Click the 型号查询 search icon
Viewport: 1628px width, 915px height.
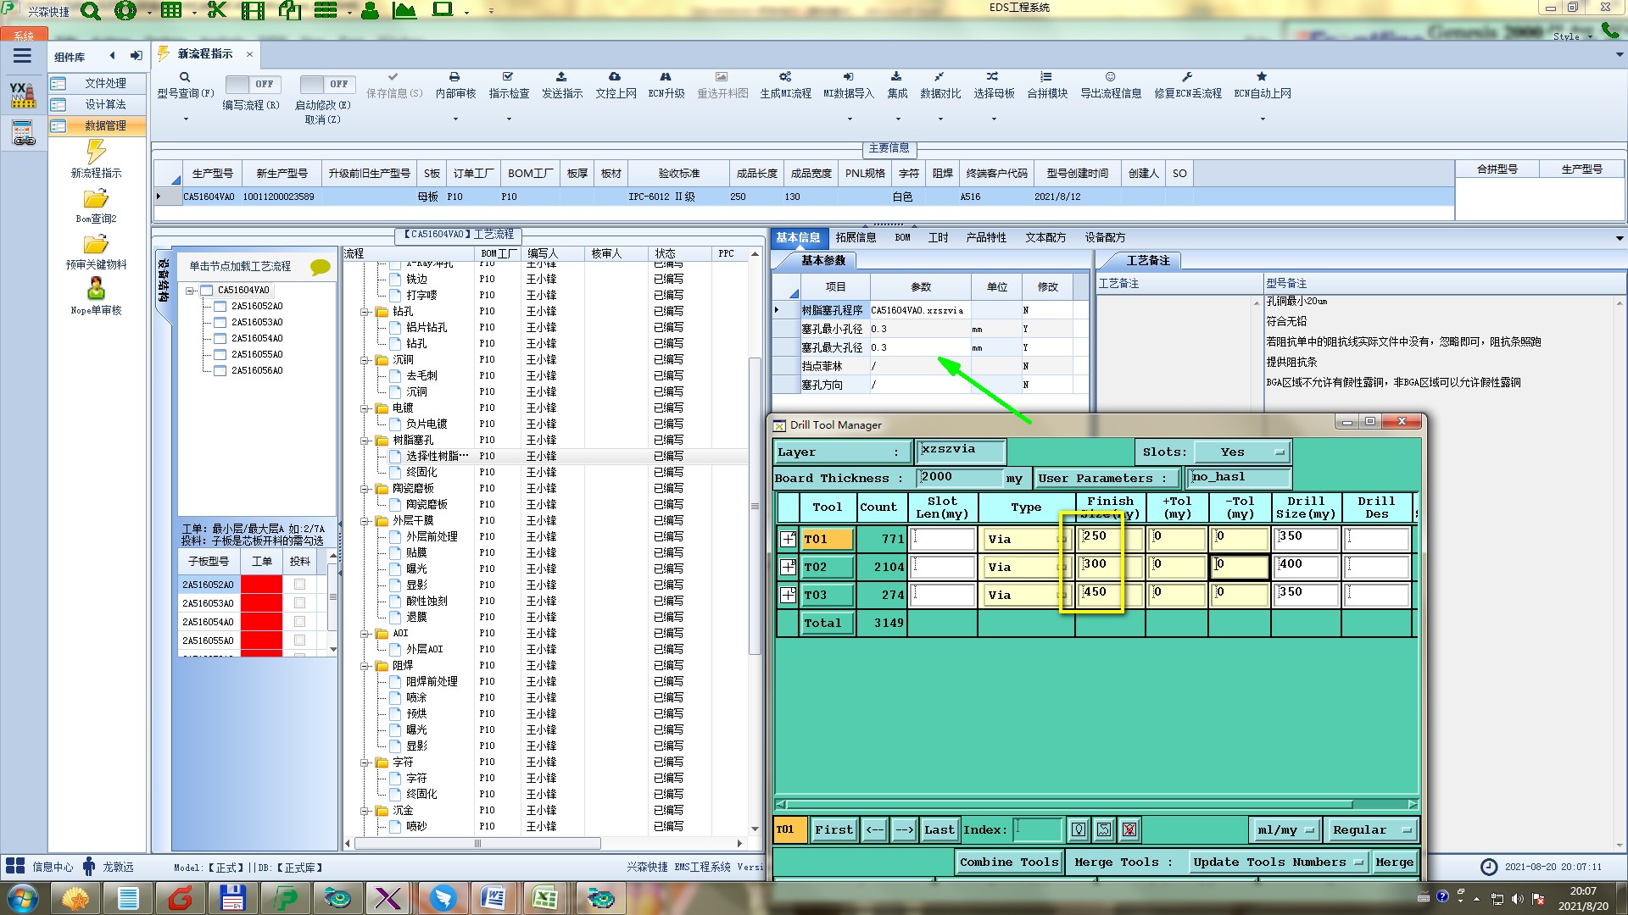184,77
